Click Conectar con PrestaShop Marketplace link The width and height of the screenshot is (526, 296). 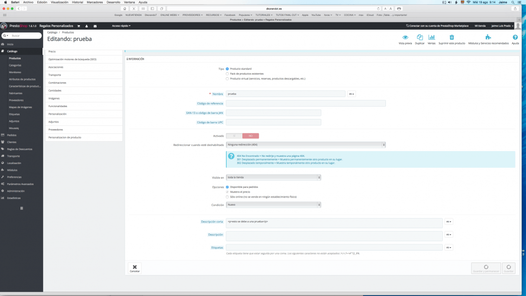(437, 26)
